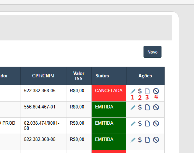Sort by the Status column header
This screenshot has width=194, height=153.
click(x=102, y=76)
